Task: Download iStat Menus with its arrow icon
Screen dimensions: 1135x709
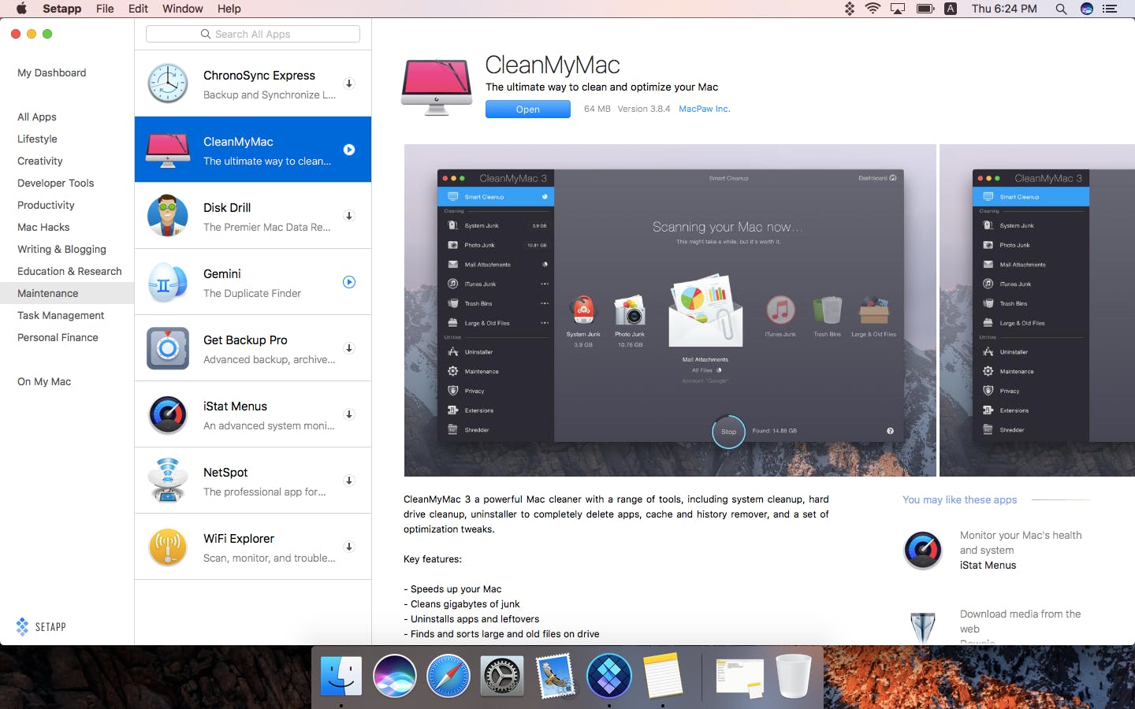Action: pos(349,414)
